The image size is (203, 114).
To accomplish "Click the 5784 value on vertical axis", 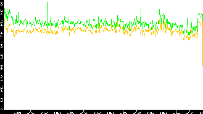I will 2,35.
